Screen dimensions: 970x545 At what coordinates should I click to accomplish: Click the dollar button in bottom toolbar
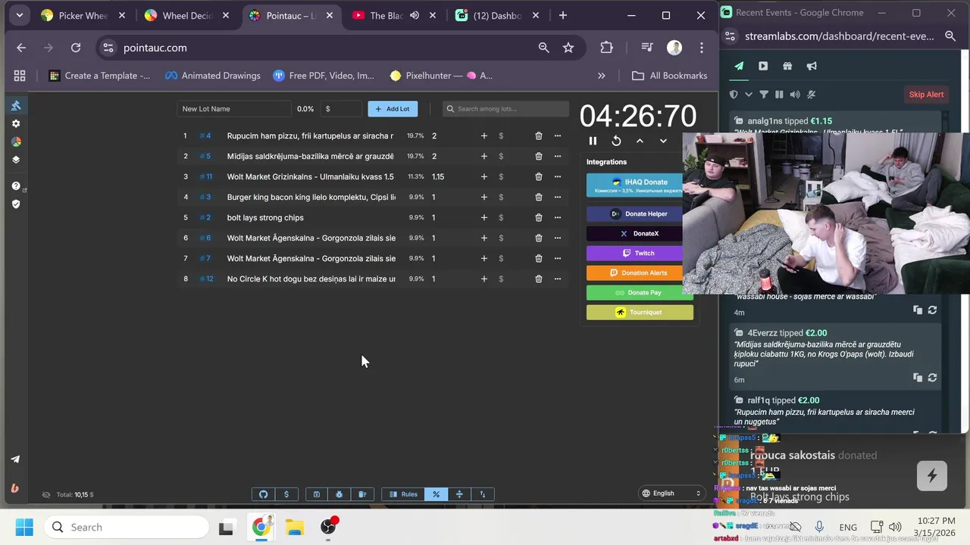point(286,494)
